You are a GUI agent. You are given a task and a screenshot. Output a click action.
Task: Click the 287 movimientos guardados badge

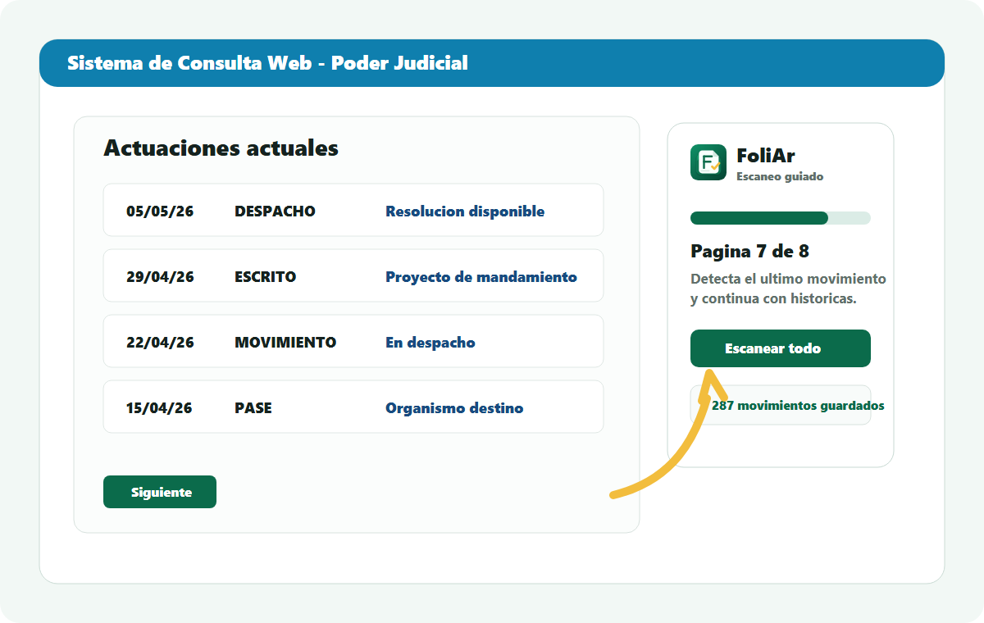781,405
